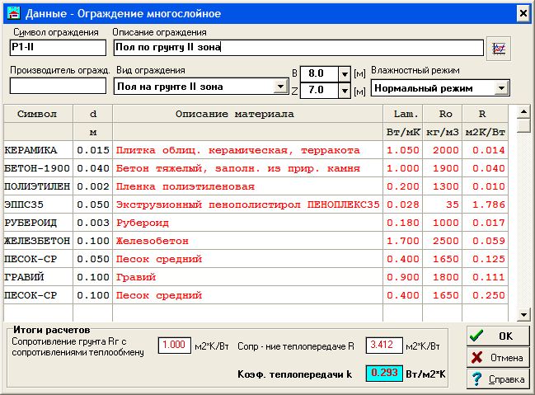
Task: Click the Ro column header
Action: (443, 114)
